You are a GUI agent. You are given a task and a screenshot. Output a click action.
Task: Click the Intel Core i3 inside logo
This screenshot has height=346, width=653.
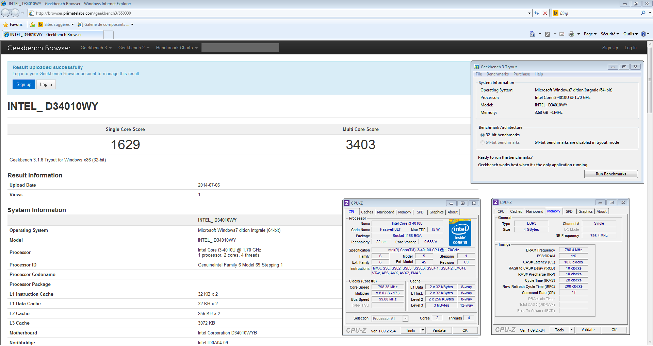(x=460, y=232)
